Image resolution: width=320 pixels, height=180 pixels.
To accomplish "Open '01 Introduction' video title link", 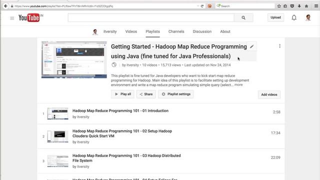I will point(120,110).
